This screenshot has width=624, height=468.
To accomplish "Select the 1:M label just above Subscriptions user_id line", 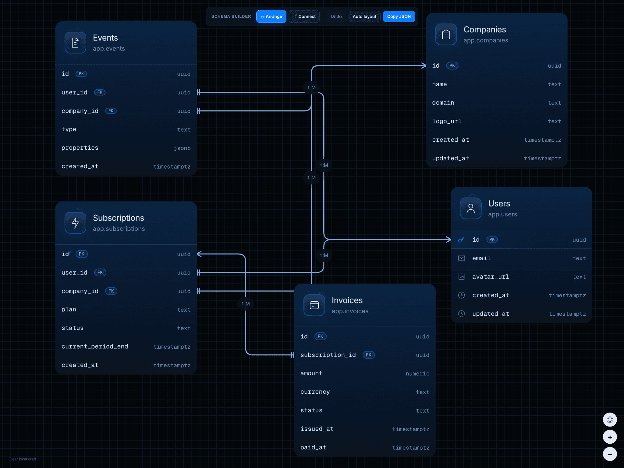I will [x=324, y=255].
